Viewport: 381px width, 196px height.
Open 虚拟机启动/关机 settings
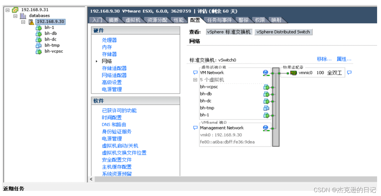[x=120, y=146]
